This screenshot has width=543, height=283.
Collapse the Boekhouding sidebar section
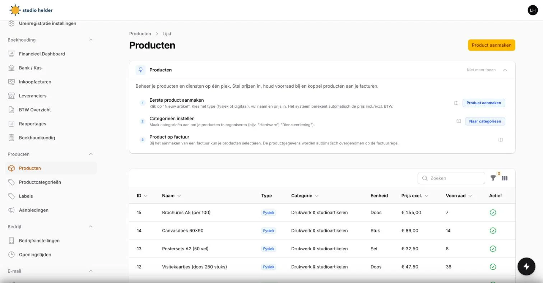click(x=91, y=40)
